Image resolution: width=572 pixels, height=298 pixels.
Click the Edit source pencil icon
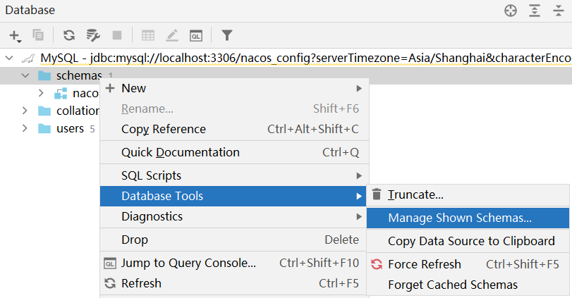[x=172, y=35]
